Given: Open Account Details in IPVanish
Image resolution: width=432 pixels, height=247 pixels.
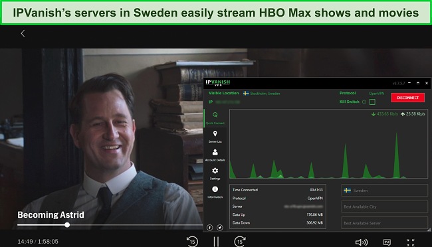Looking at the screenshot, I should pyautogui.click(x=215, y=155).
